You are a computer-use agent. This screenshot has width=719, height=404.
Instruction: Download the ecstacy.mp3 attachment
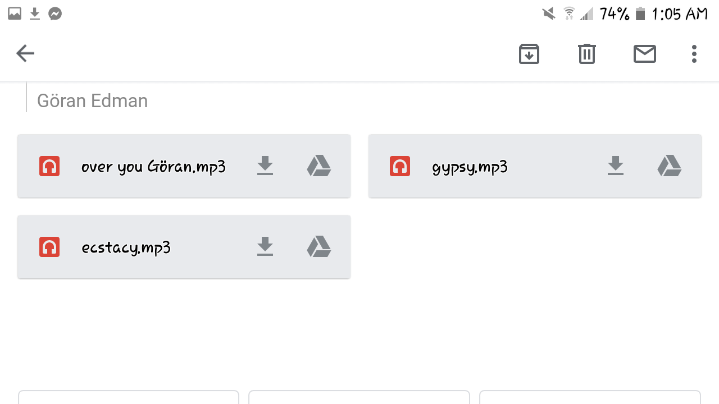[x=265, y=247]
